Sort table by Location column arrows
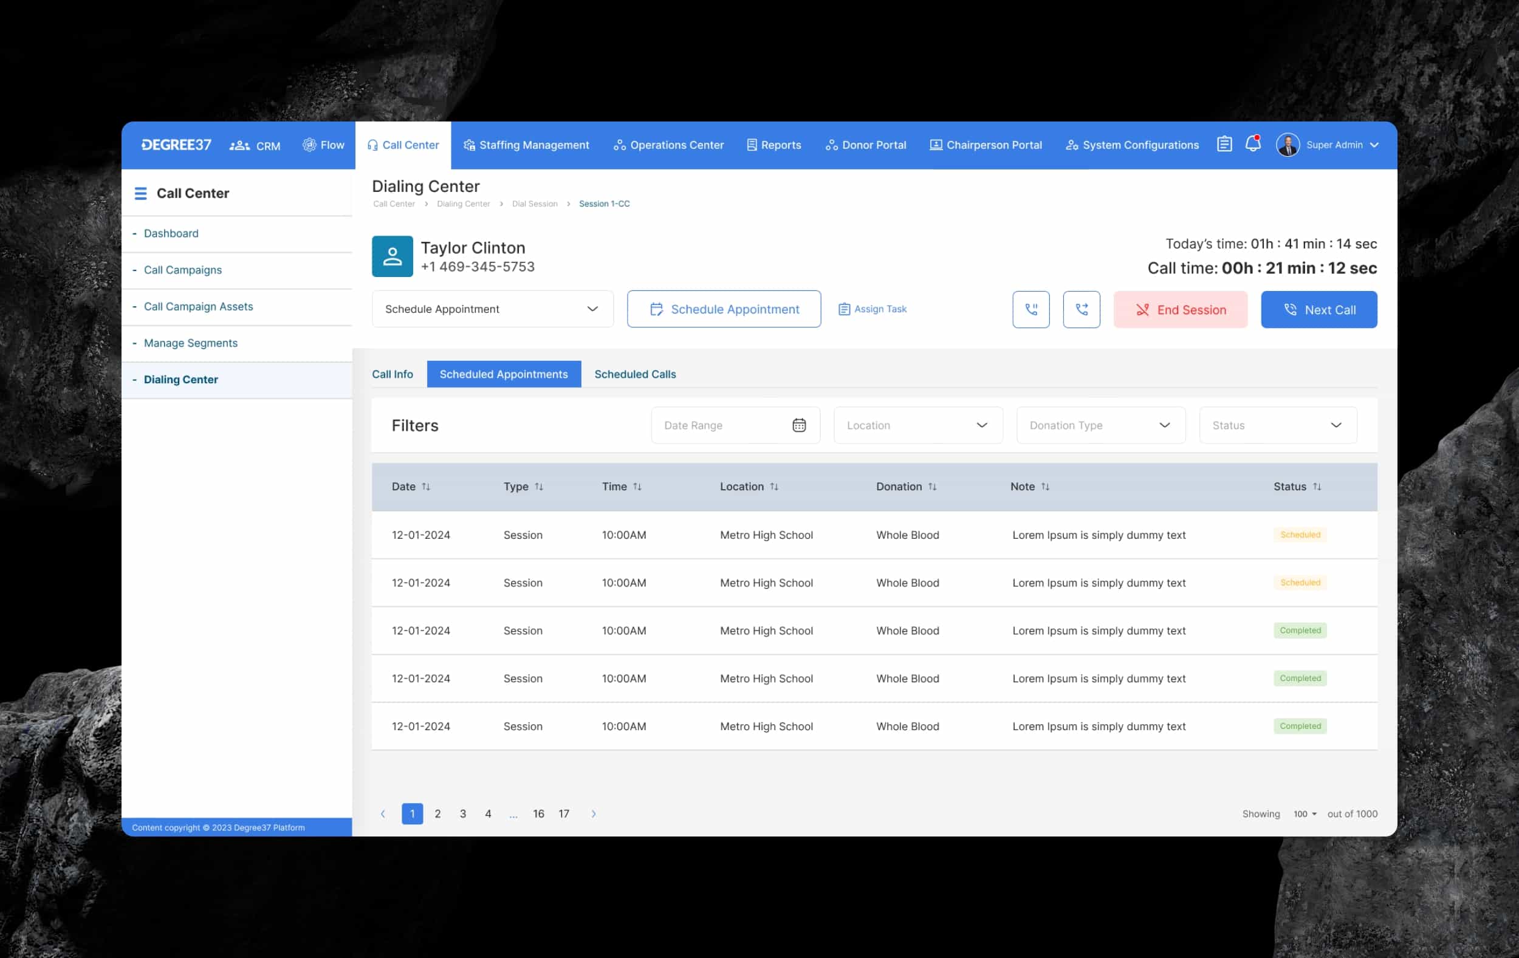Viewport: 1519px width, 958px height. [x=774, y=487]
